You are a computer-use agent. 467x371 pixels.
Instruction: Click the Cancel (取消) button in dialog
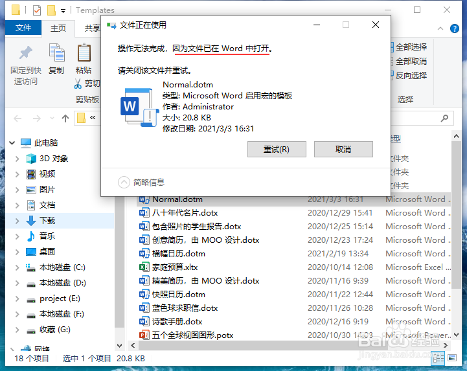pos(343,149)
